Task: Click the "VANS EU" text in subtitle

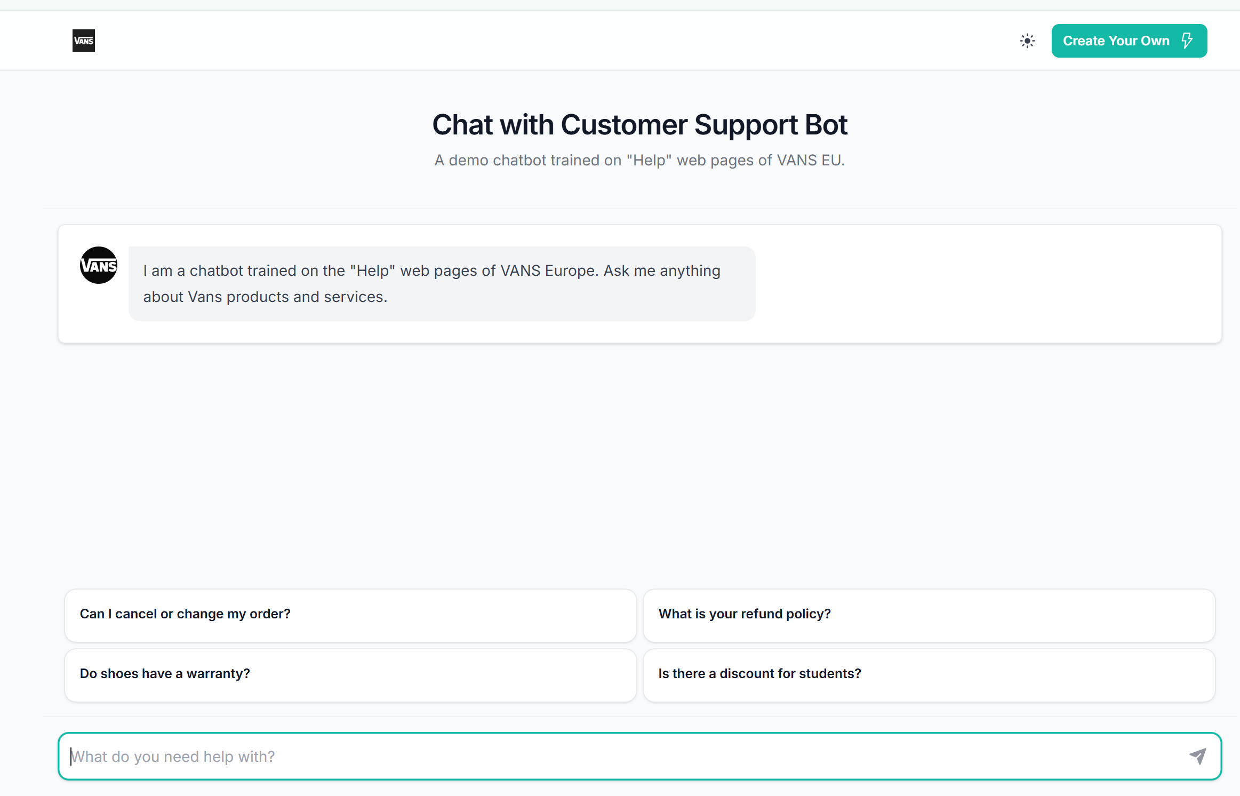Action: point(809,161)
